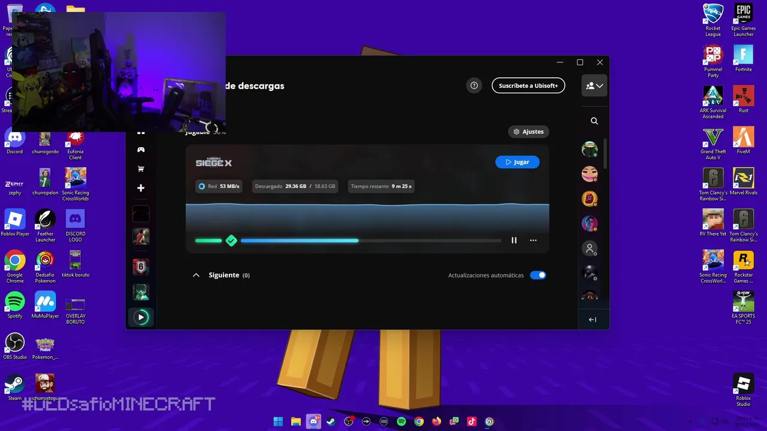Open EA SPORTS FC 25 desktop shortcut
This screenshot has height=431, width=767.
click(743, 308)
